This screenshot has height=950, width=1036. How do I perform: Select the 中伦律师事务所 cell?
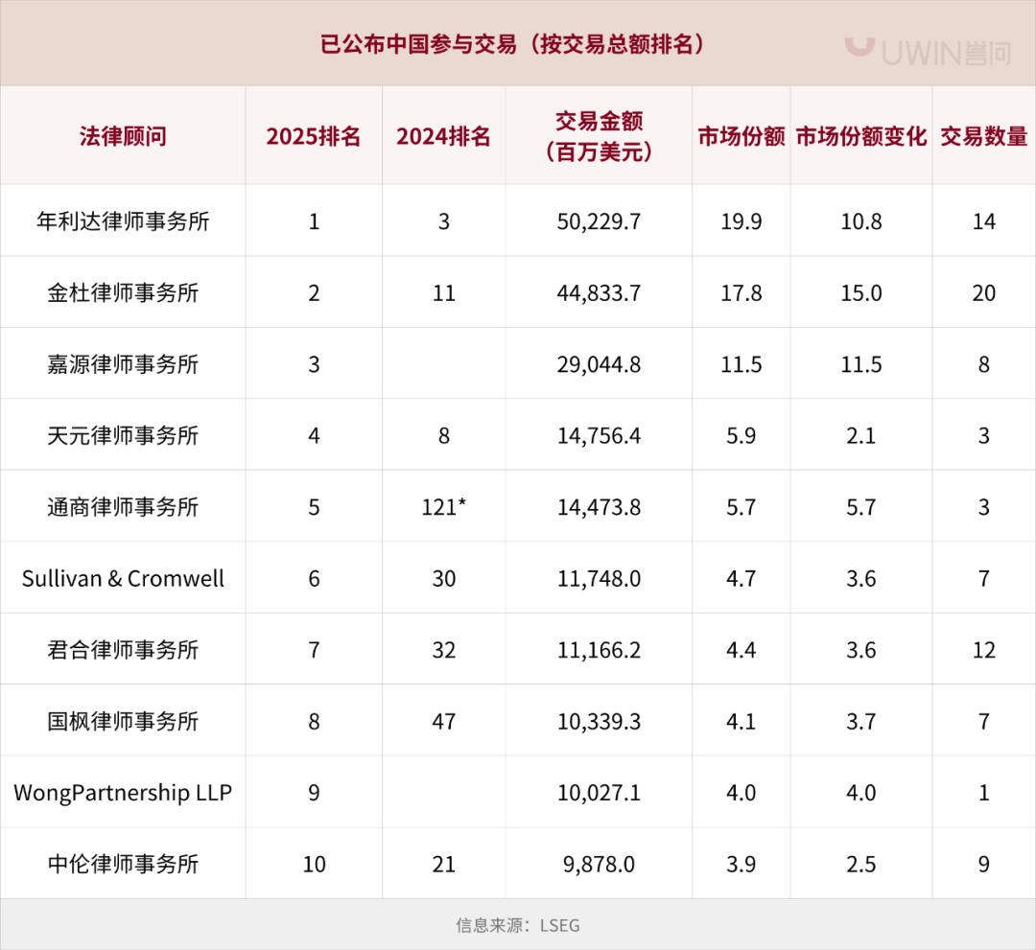123,864
